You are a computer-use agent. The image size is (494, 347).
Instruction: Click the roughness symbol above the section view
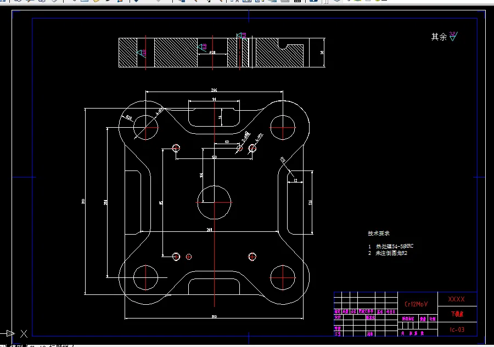[242, 36]
